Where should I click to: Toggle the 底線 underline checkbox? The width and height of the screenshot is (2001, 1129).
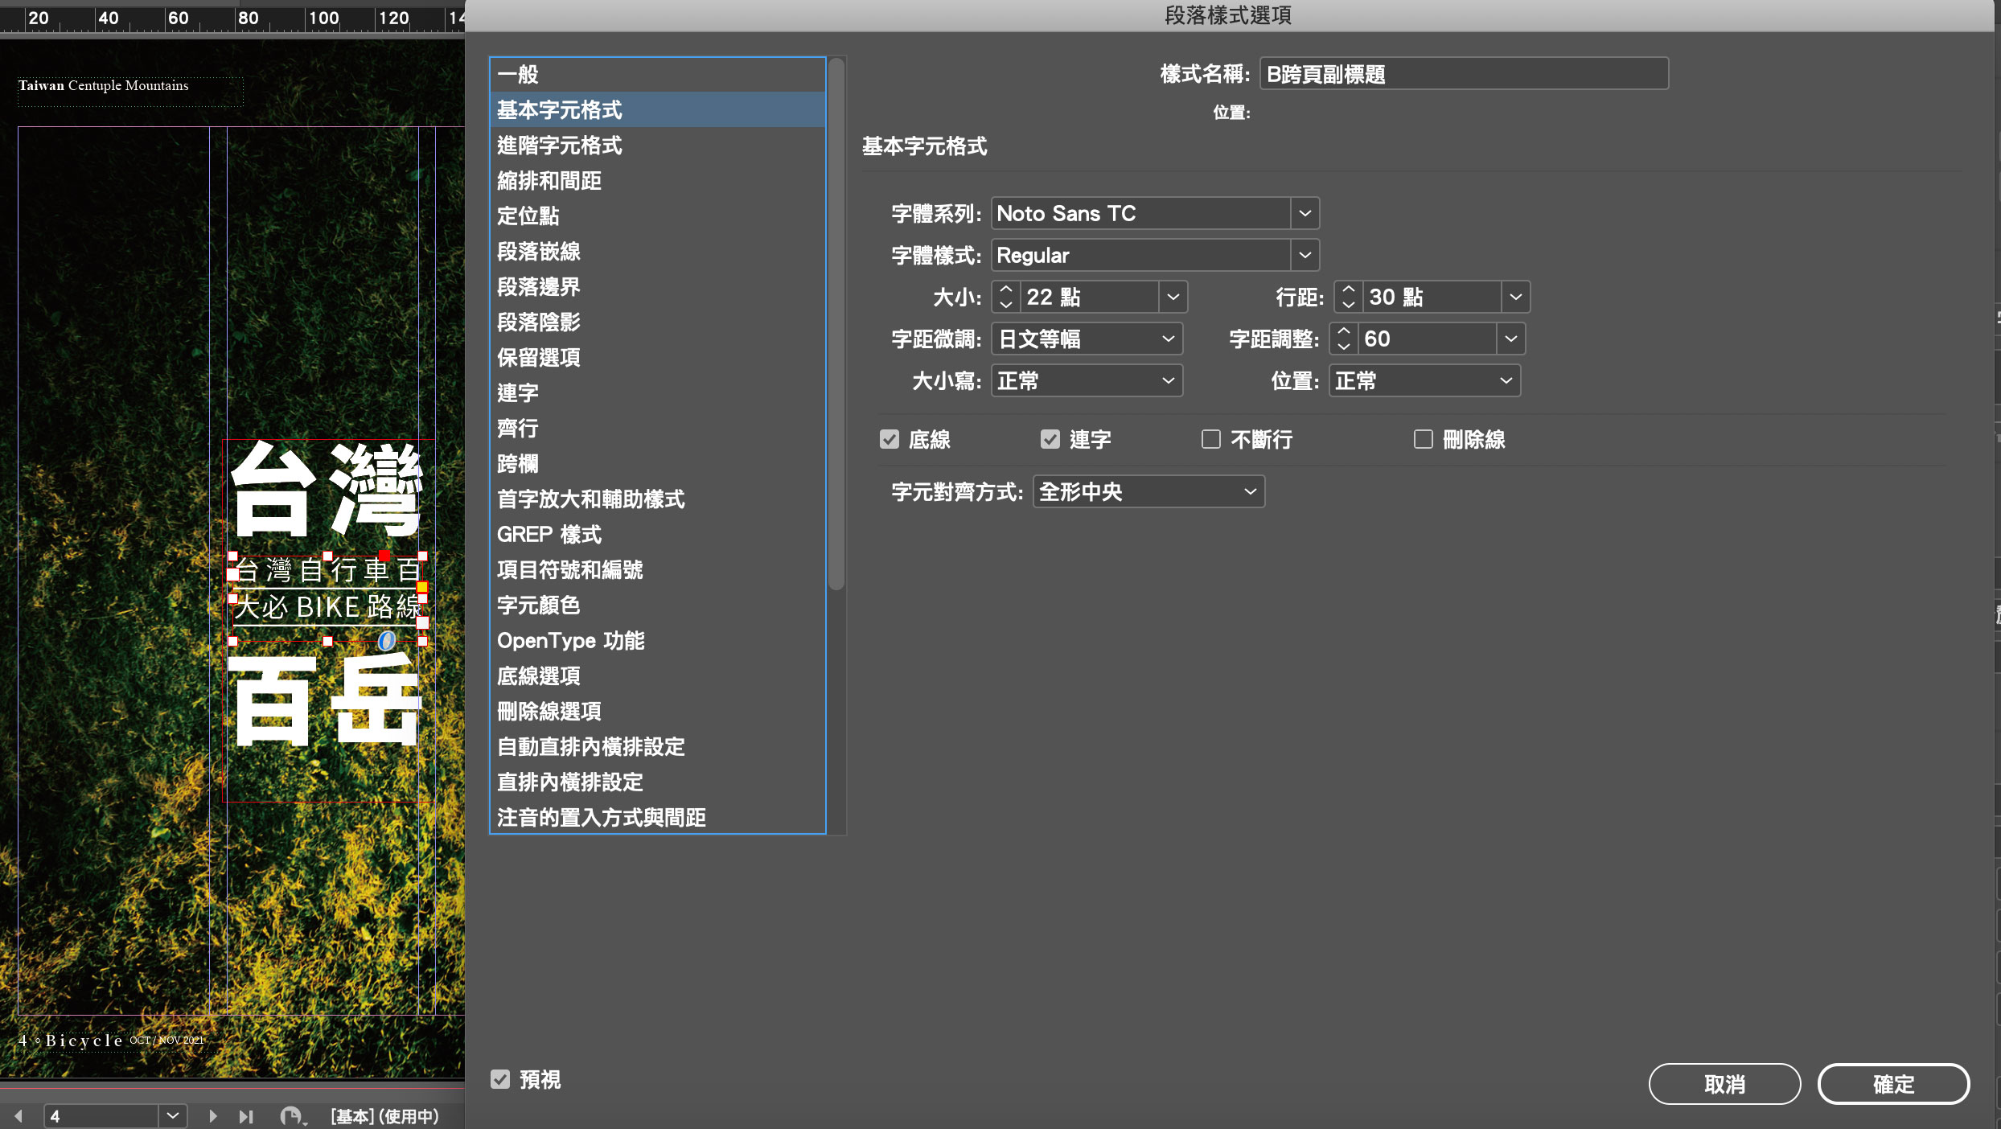889,439
